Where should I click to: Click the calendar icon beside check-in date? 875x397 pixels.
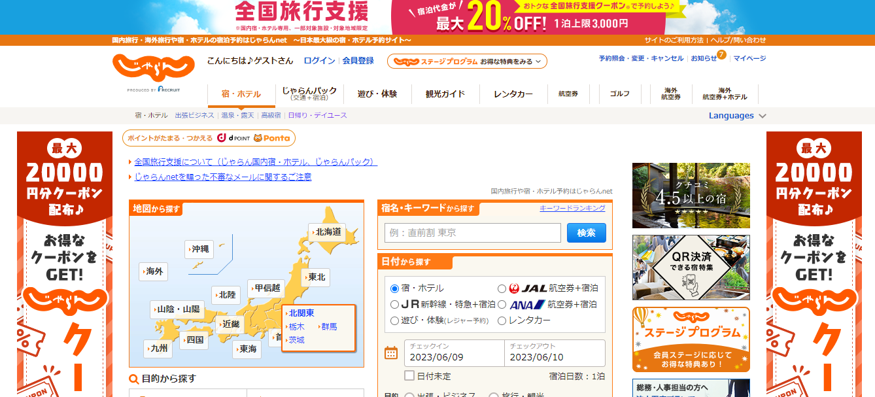click(x=391, y=353)
